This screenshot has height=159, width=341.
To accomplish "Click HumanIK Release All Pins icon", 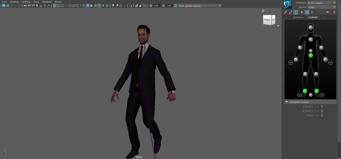I will pos(328,12).
